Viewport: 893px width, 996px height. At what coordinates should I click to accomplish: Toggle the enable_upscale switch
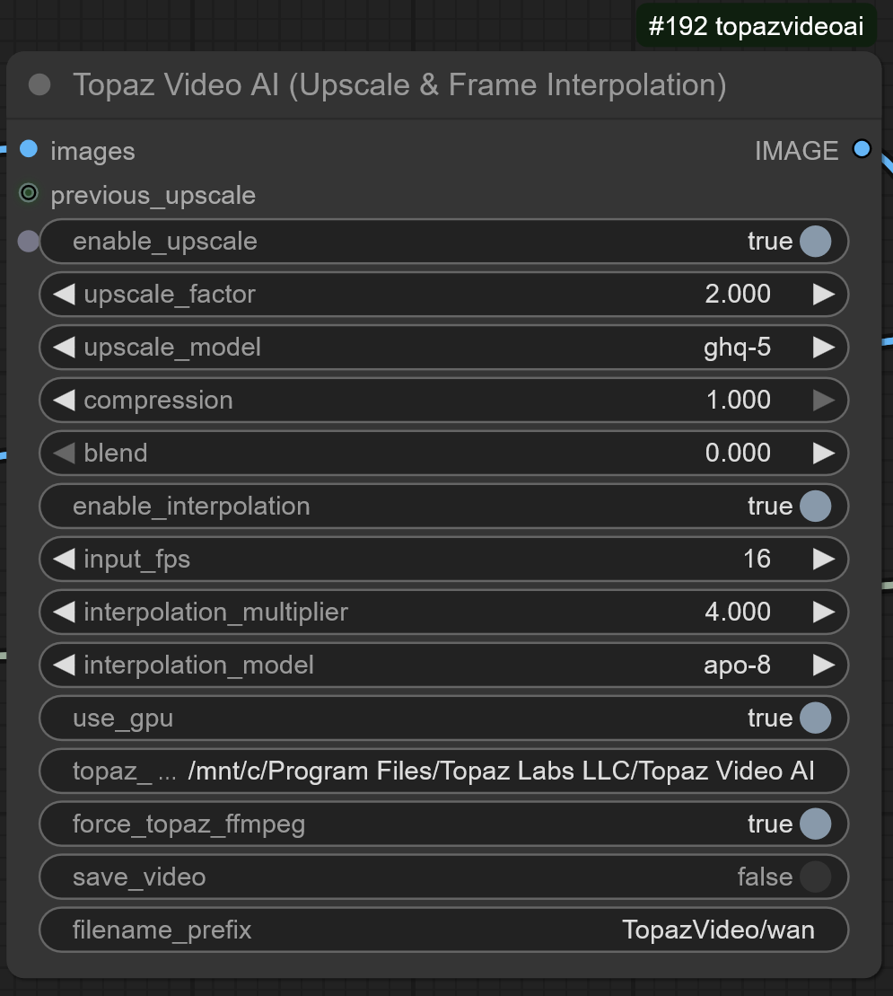(x=815, y=242)
